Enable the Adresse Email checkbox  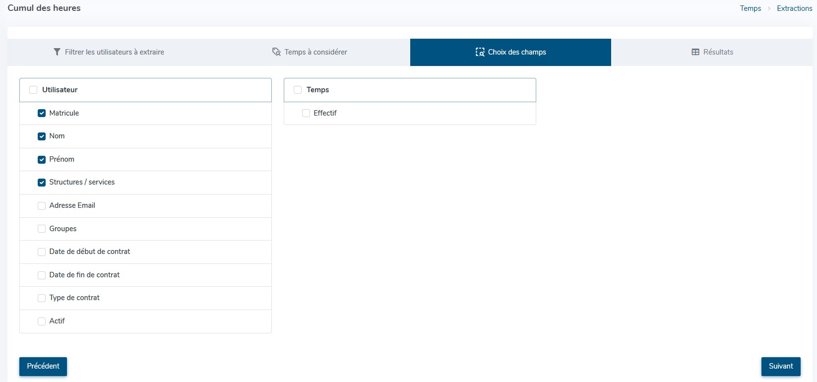[x=42, y=206]
